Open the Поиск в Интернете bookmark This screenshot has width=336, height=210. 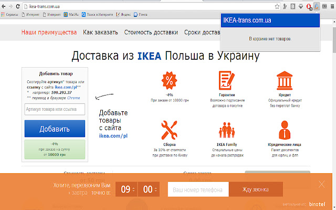97,15
